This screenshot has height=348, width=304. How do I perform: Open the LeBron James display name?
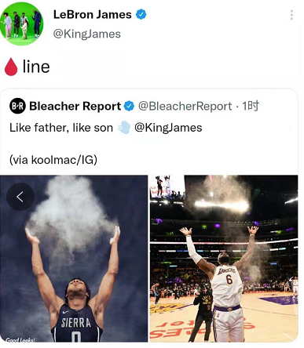point(93,14)
